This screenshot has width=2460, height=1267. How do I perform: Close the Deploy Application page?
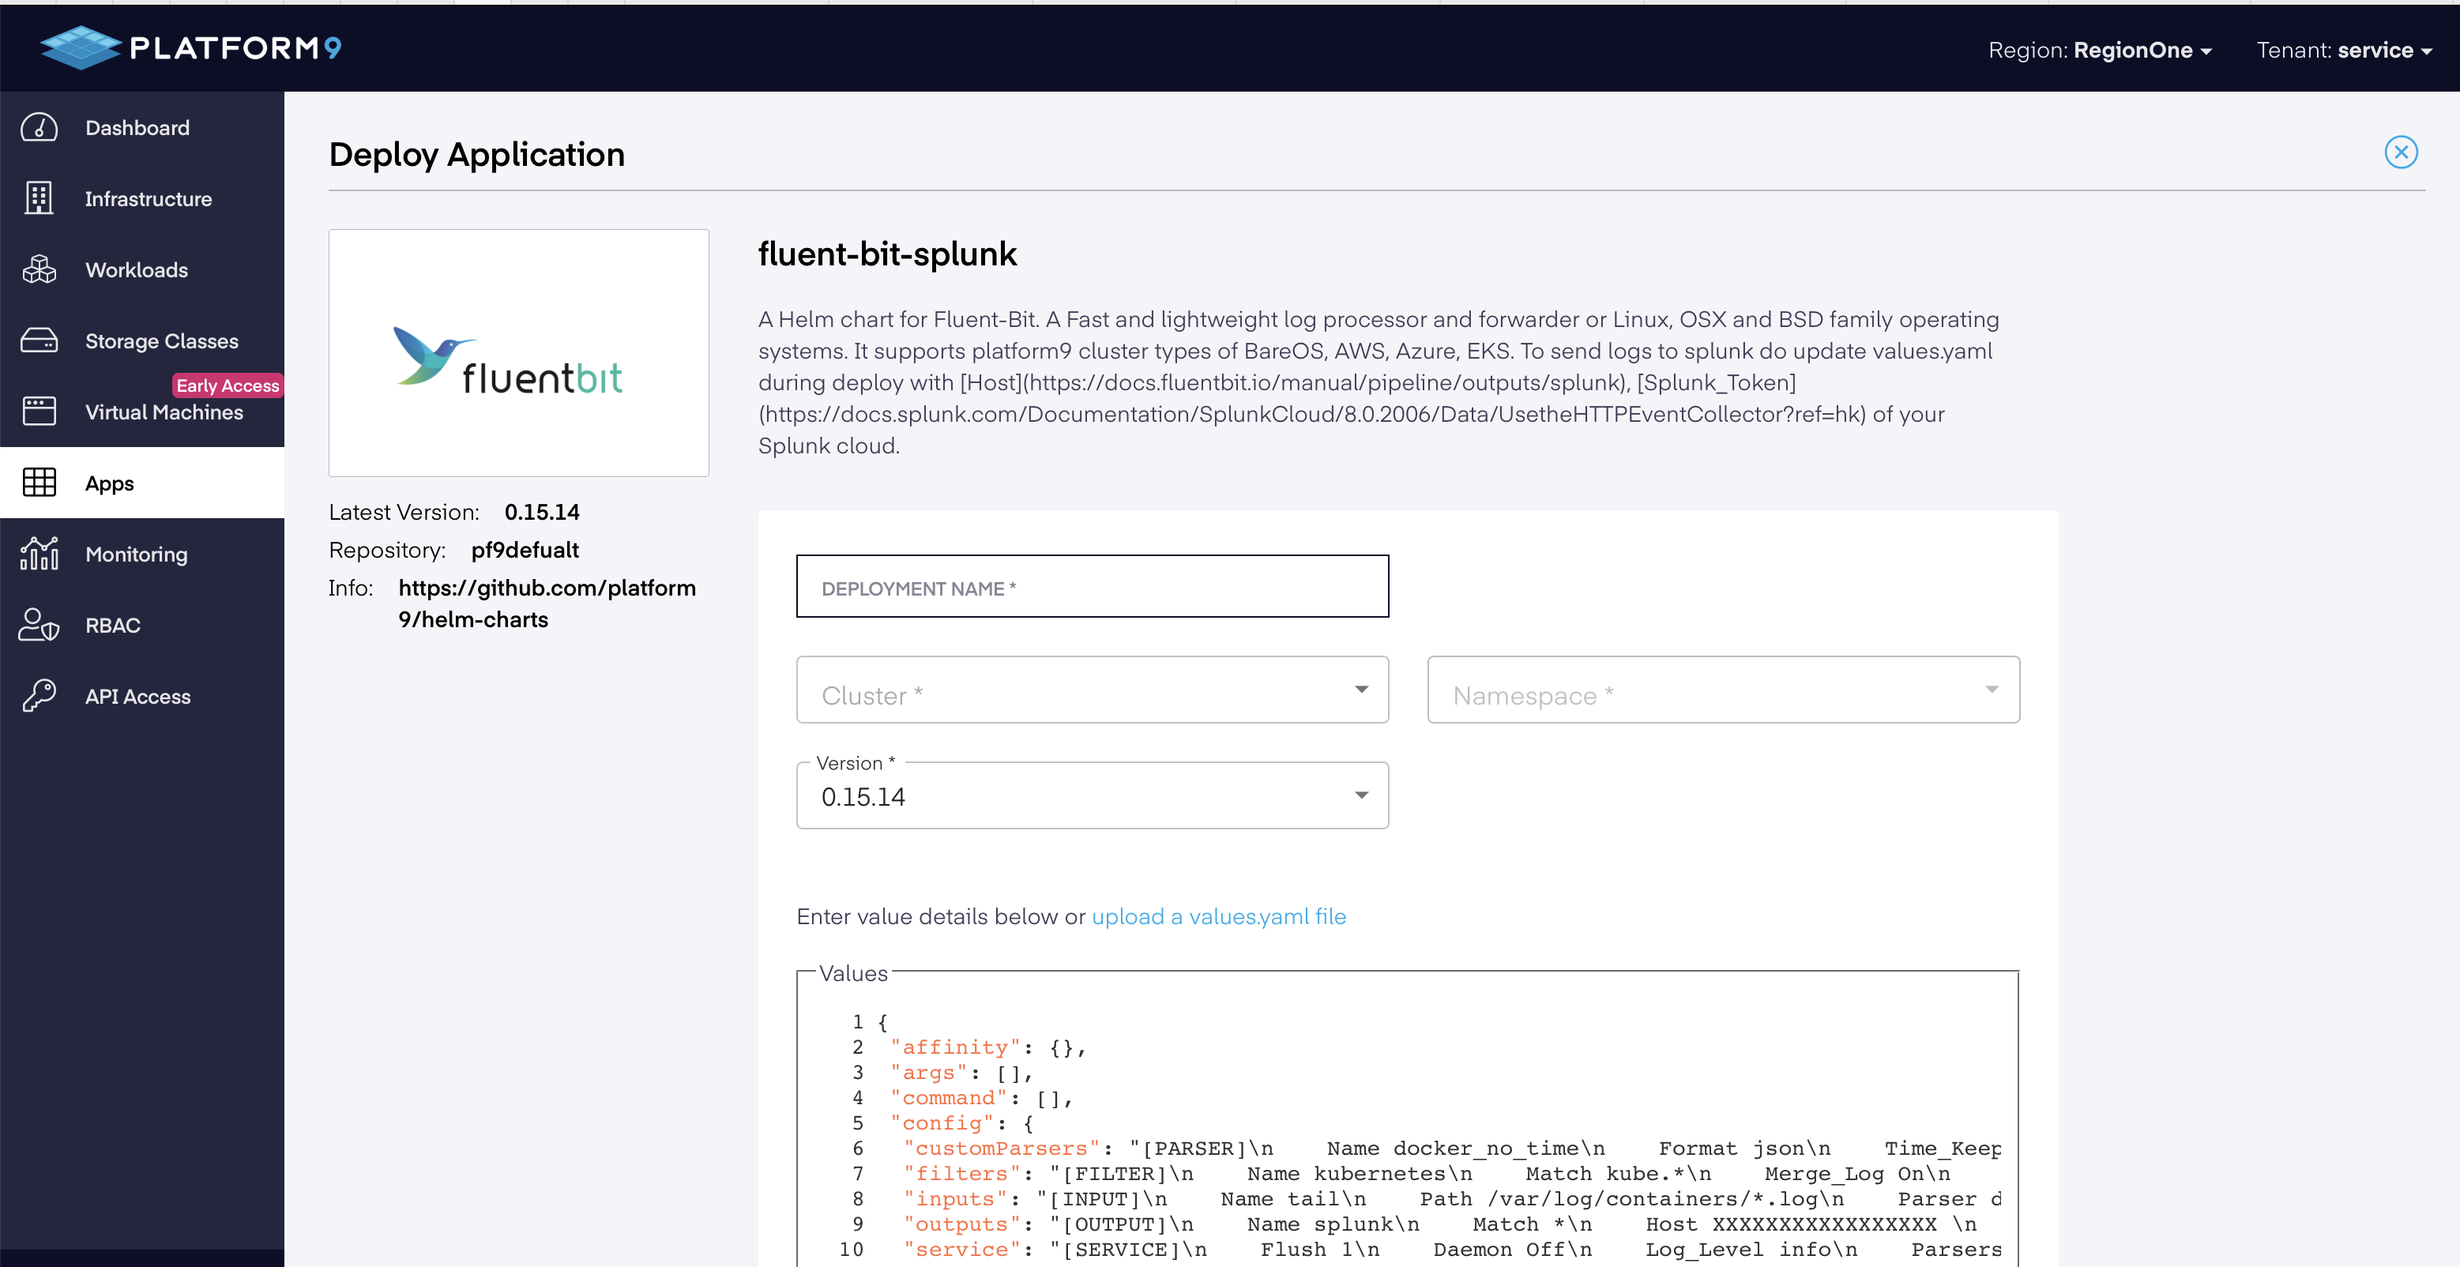pos(2400,152)
